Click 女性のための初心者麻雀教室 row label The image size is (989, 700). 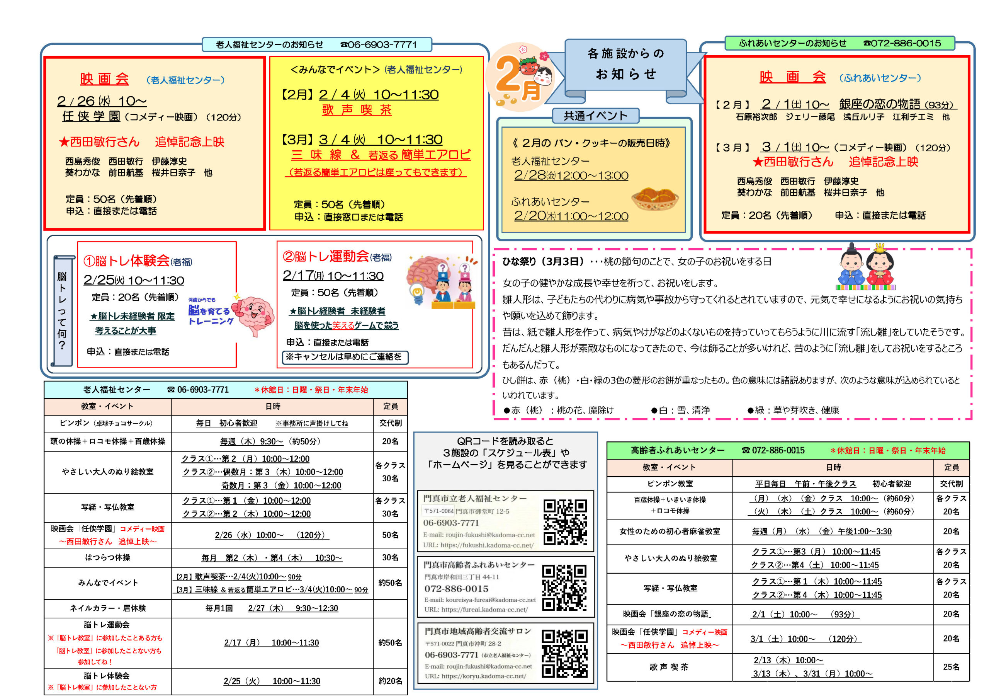point(670,531)
